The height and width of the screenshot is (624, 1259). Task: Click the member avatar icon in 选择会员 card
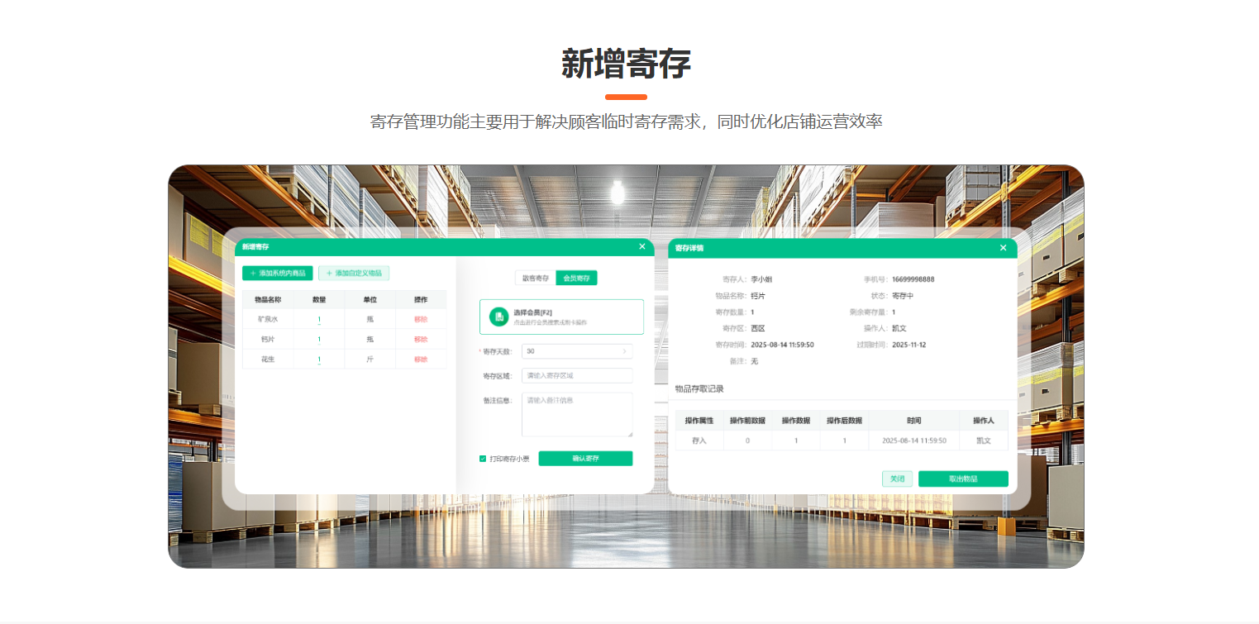click(498, 317)
